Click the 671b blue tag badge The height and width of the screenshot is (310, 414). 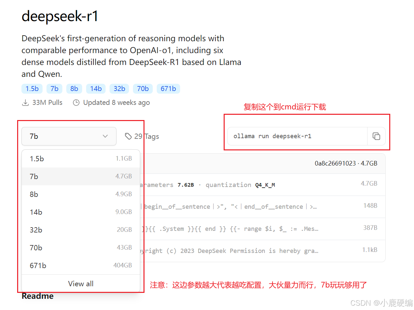[x=168, y=89]
